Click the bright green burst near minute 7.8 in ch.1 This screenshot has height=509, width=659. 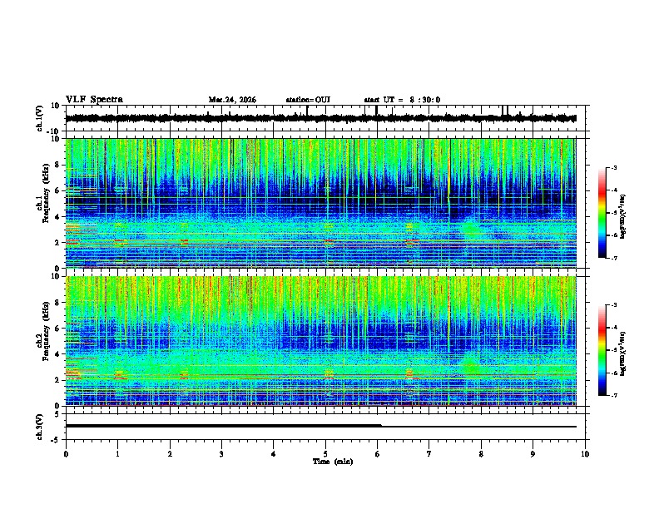pos(470,229)
